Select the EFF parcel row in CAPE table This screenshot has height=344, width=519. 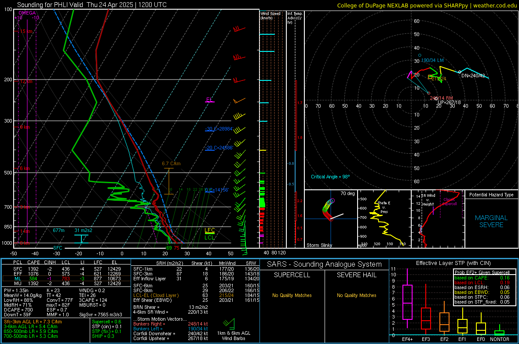click(67, 274)
